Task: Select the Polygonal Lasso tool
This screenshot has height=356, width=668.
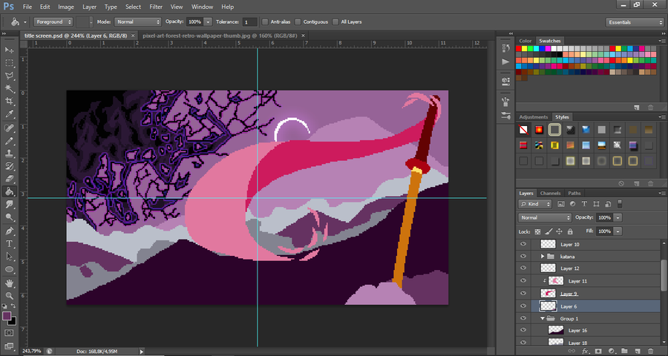Action: [x=9, y=76]
